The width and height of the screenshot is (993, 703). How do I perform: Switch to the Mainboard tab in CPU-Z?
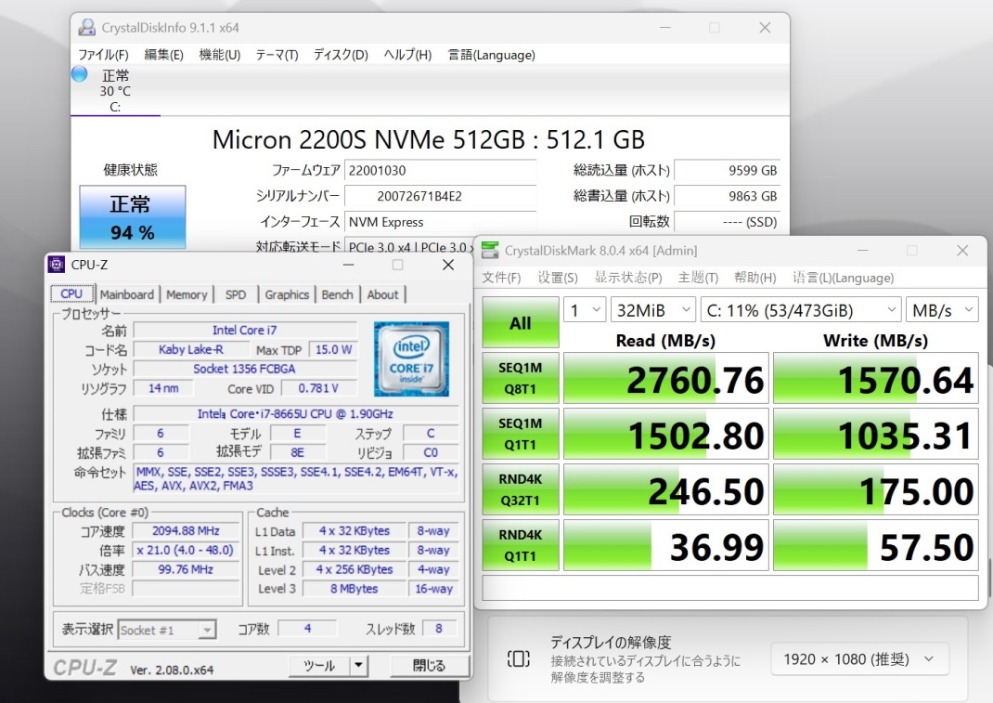126,294
